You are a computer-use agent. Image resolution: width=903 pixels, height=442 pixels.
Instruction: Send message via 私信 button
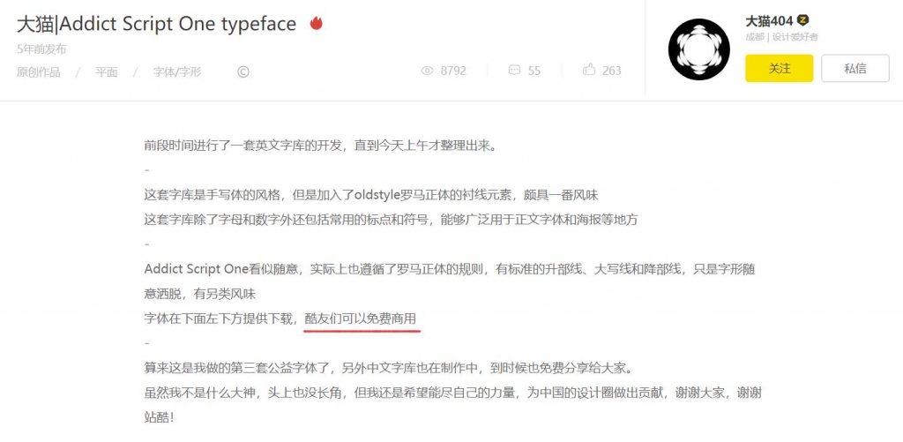click(855, 68)
